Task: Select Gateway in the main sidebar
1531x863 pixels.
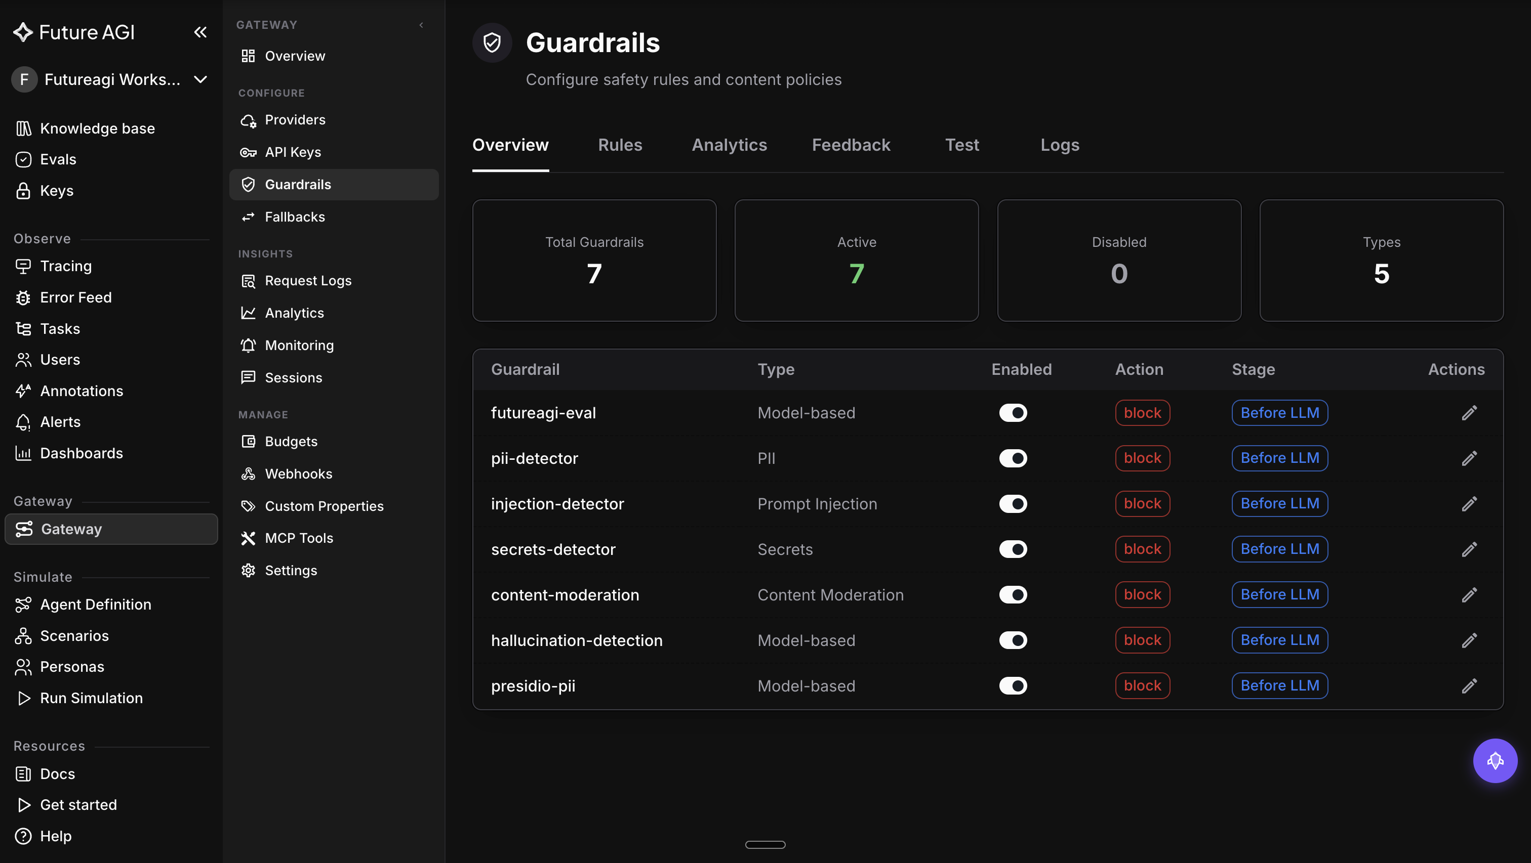Action: (111, 529)
